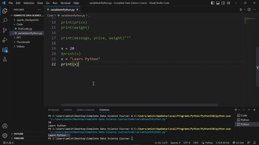Collapse the Complete Data Science root folder
Viewport: 259px width, 145px height.
(27, 15)
